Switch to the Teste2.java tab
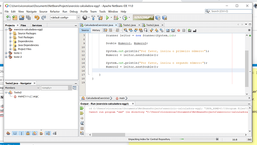The height and width of the screenshot is (145, 257). (152, 25)
